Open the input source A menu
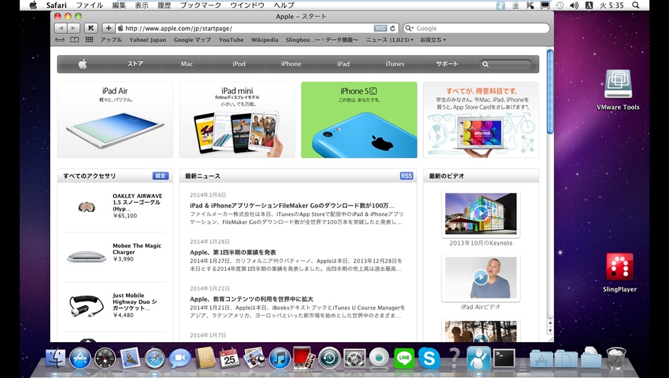Screen dimensions: 669x378 point(589,5)
